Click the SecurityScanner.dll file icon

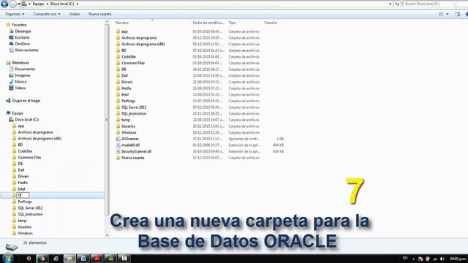coord(118,151)
